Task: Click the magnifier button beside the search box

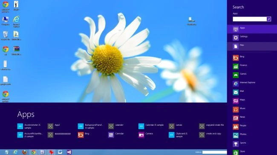Action: (269, 19)
